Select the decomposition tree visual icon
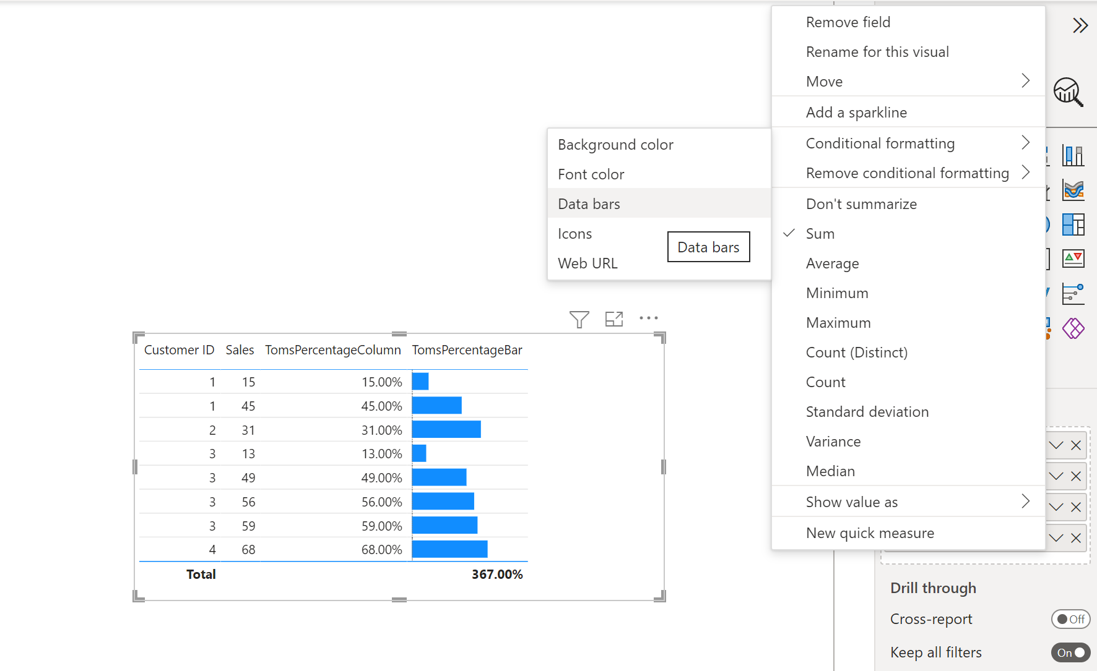Screen dimensions: 1097x671 tap(1073, 294)
